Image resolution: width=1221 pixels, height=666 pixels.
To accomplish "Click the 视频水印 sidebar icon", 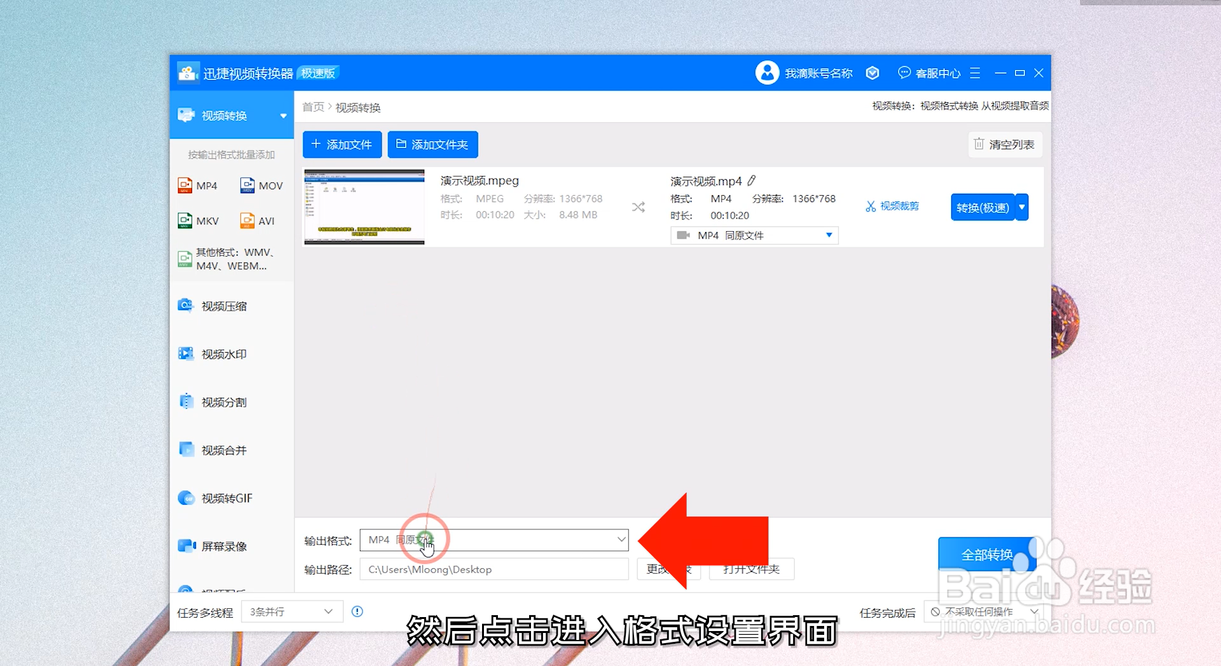I will coord(186,353).
